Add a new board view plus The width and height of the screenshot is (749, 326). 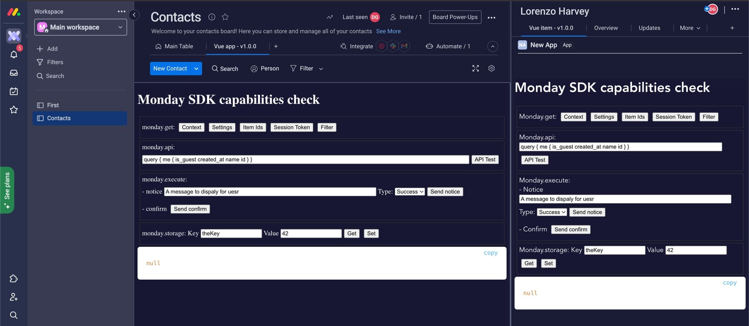(x=276, y=46)
